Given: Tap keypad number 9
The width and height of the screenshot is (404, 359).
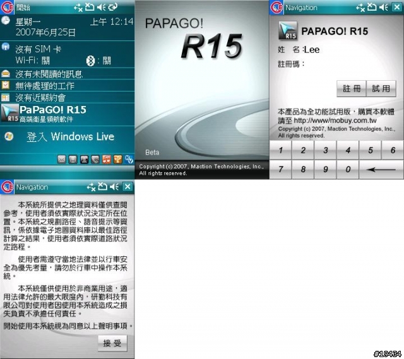Looking at the screenshot, I should [x=326, y=169].
